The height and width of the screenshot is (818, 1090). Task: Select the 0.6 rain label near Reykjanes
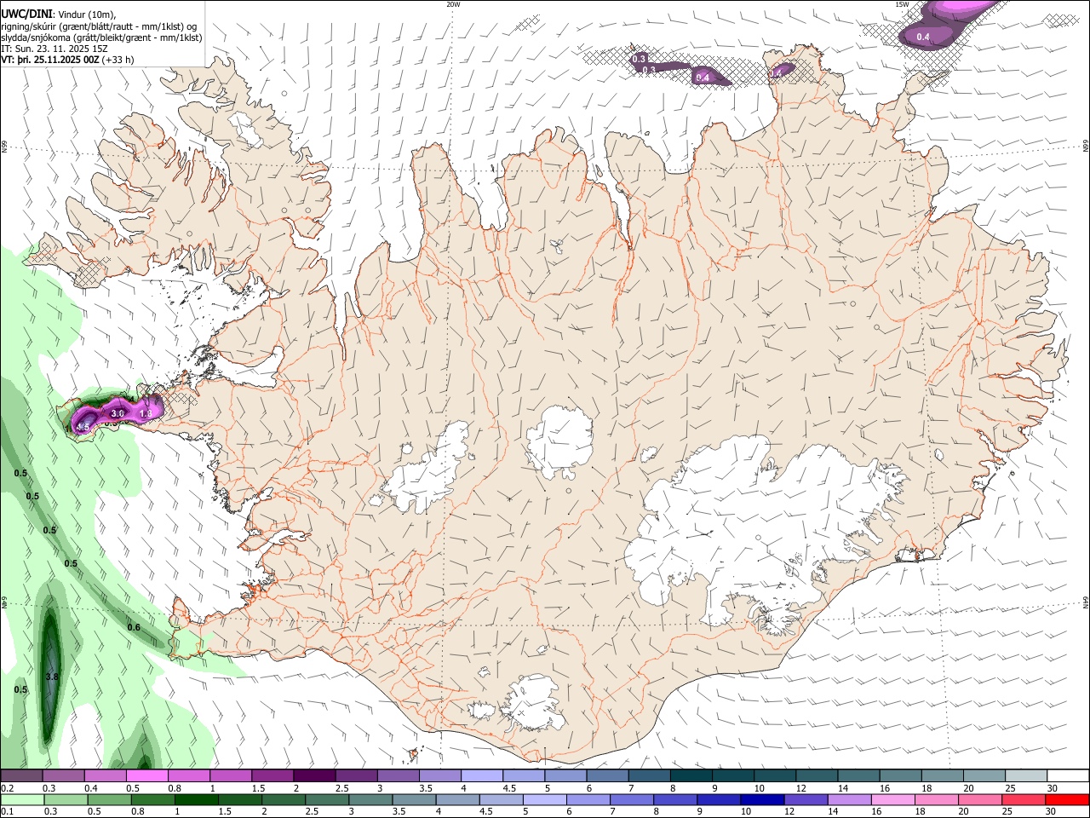tap(134, 628)
